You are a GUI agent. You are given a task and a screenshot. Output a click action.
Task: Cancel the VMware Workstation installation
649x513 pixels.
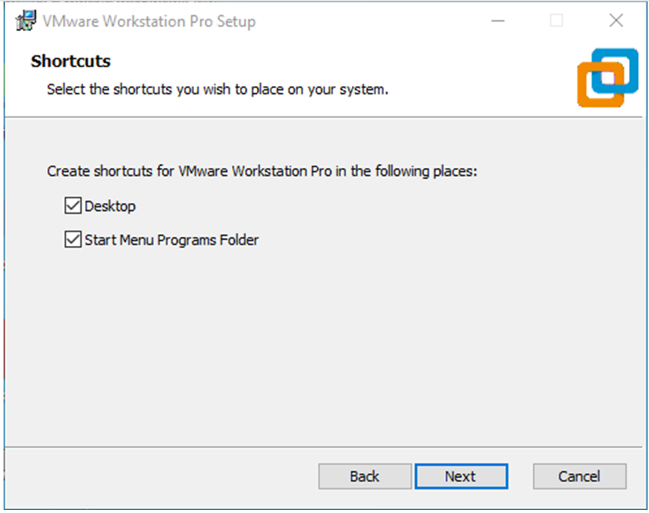tap(579, 476)
